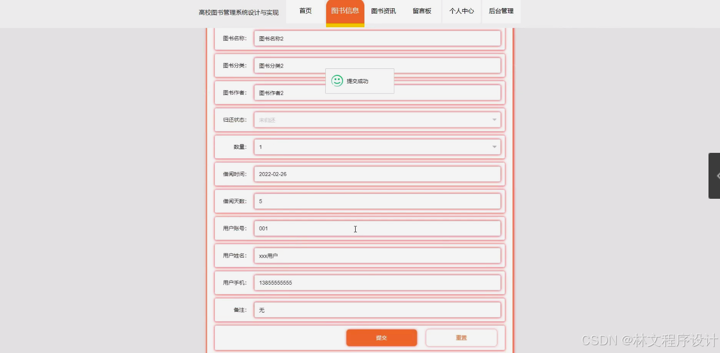Open the 留言板 menu item
This screenshot has height=353, width=720.
click(x=422, y=11)
